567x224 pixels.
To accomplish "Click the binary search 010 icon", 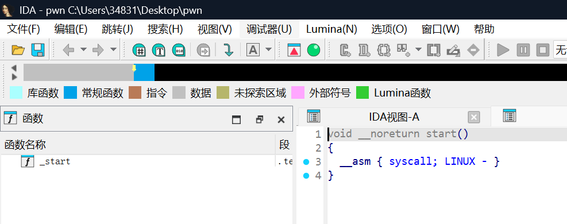I will (179, 50).
